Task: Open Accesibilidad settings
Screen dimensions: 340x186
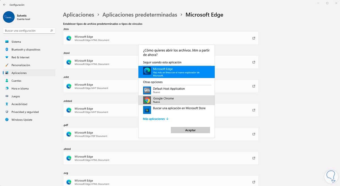Action: [x=29, y=104]
